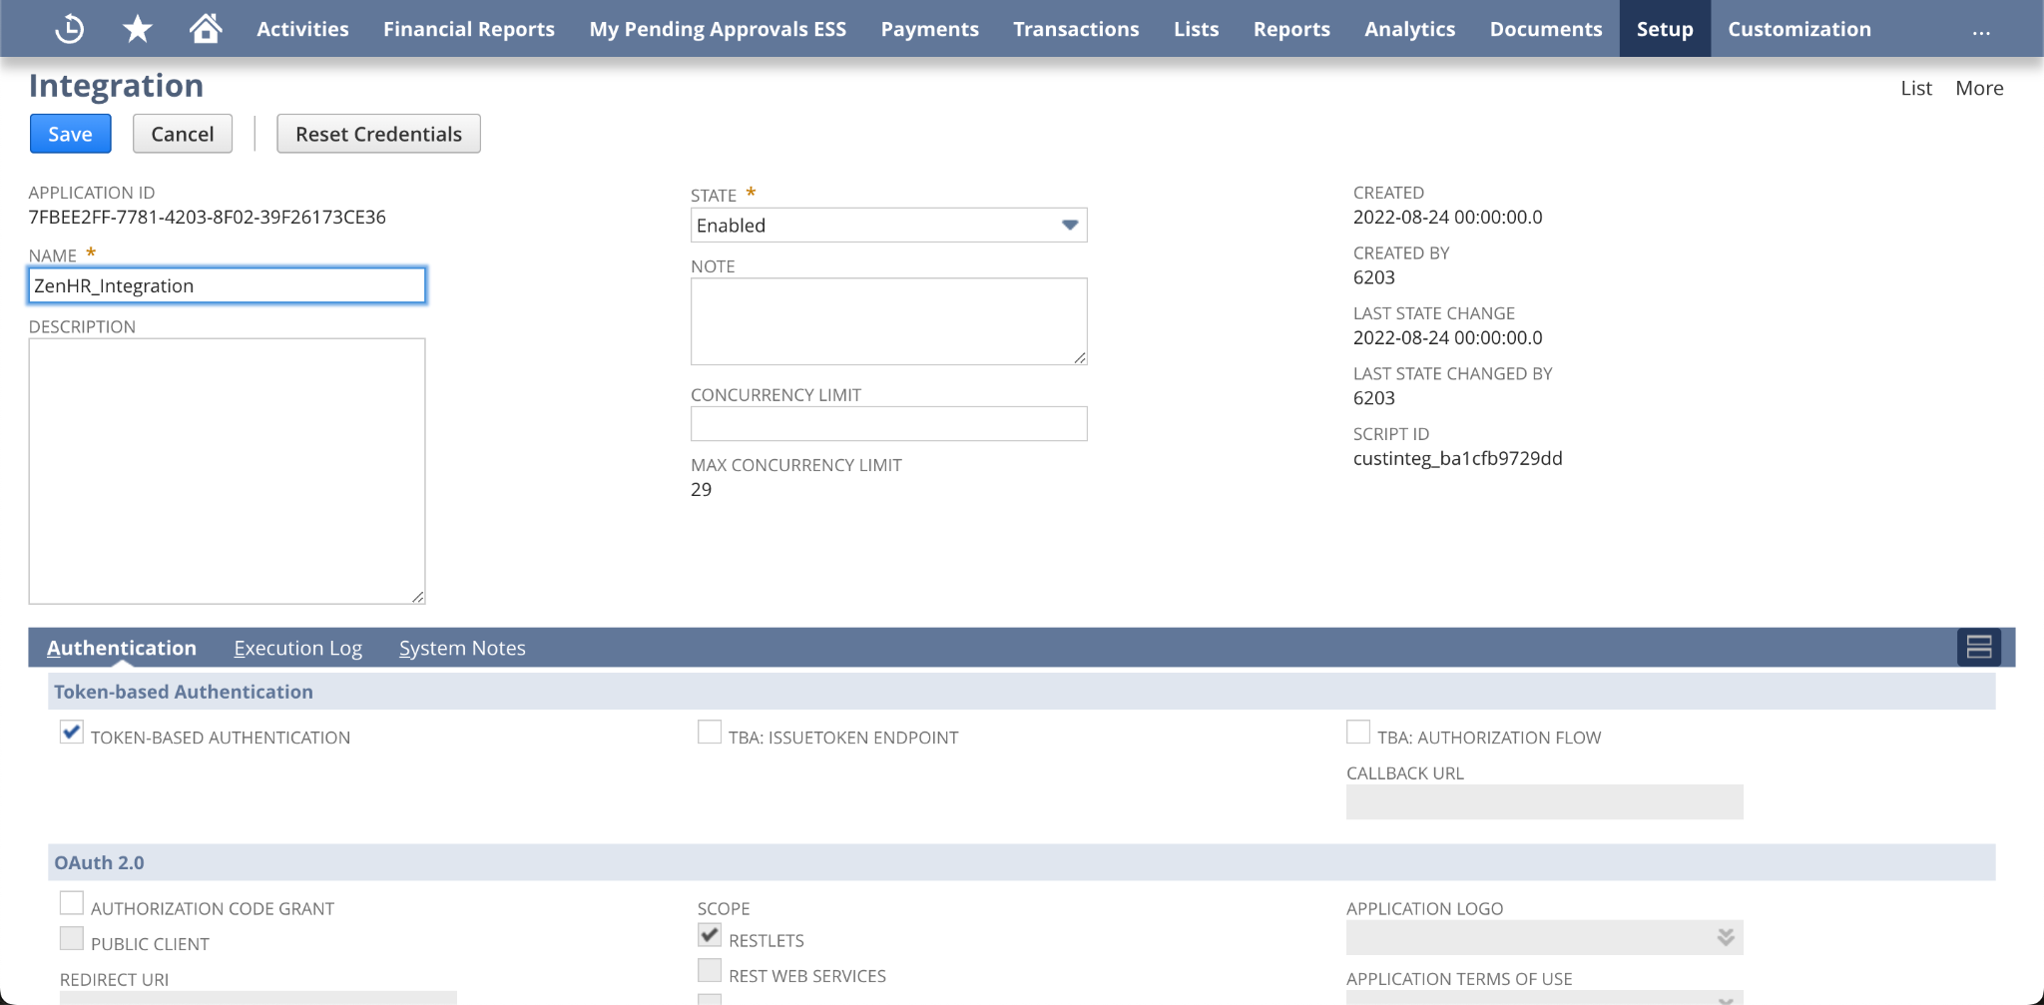Viewport: 2044px width, 1005px height.
Task: Click the Reset Credentials button
Action: tap(377, 133)
